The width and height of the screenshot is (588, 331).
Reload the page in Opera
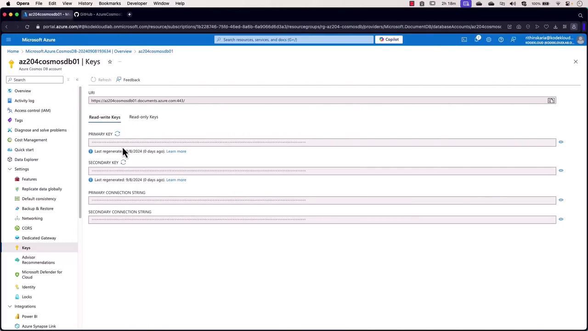point(27,27)
